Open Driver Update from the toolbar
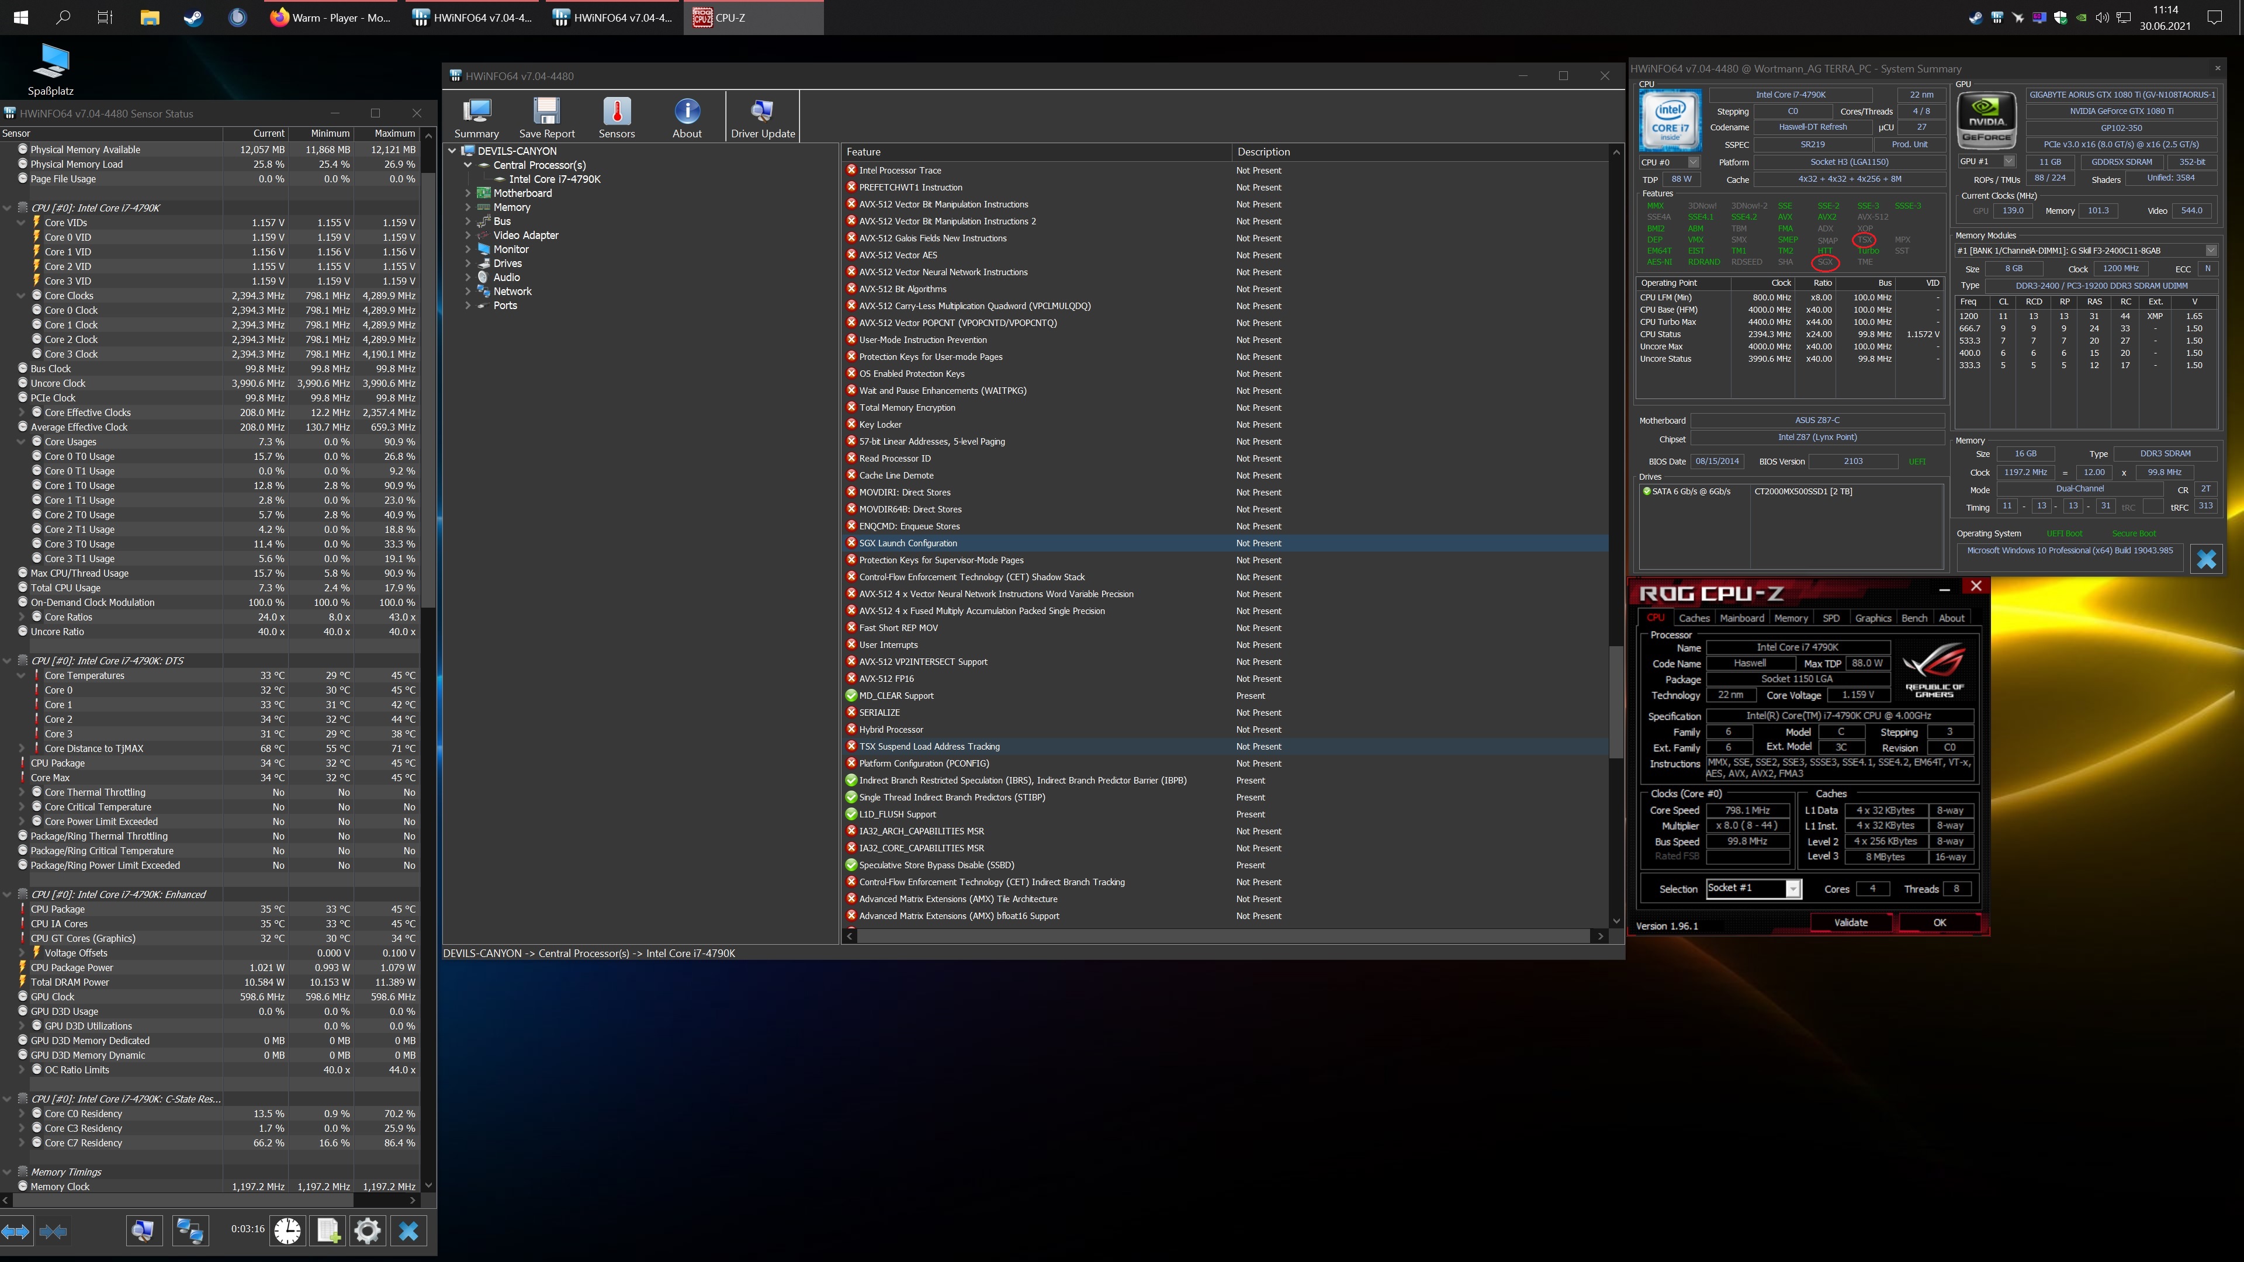This screenshot has height=1262, width=2244. click(x=761, y=116)
